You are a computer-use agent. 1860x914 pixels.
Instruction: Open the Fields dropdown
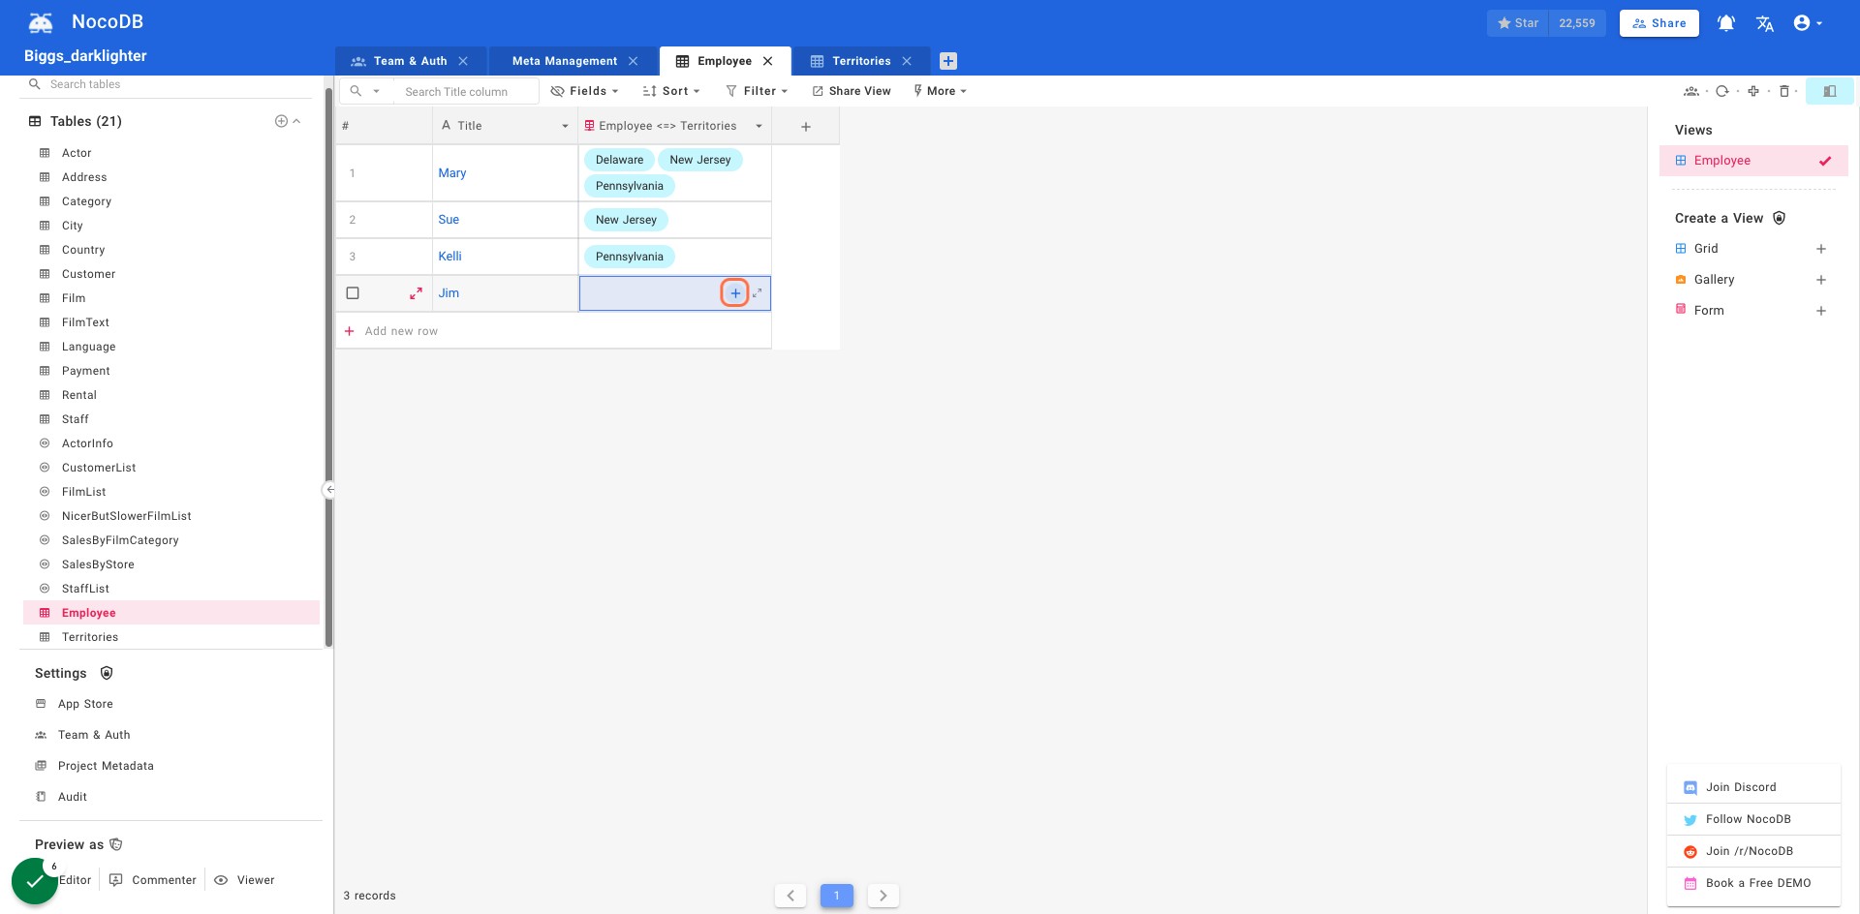click(584, 91)
